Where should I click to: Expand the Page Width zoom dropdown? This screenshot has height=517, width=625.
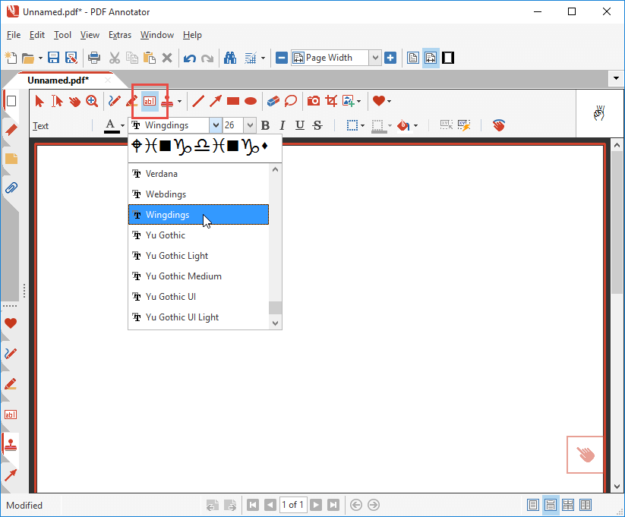(375, 58)
